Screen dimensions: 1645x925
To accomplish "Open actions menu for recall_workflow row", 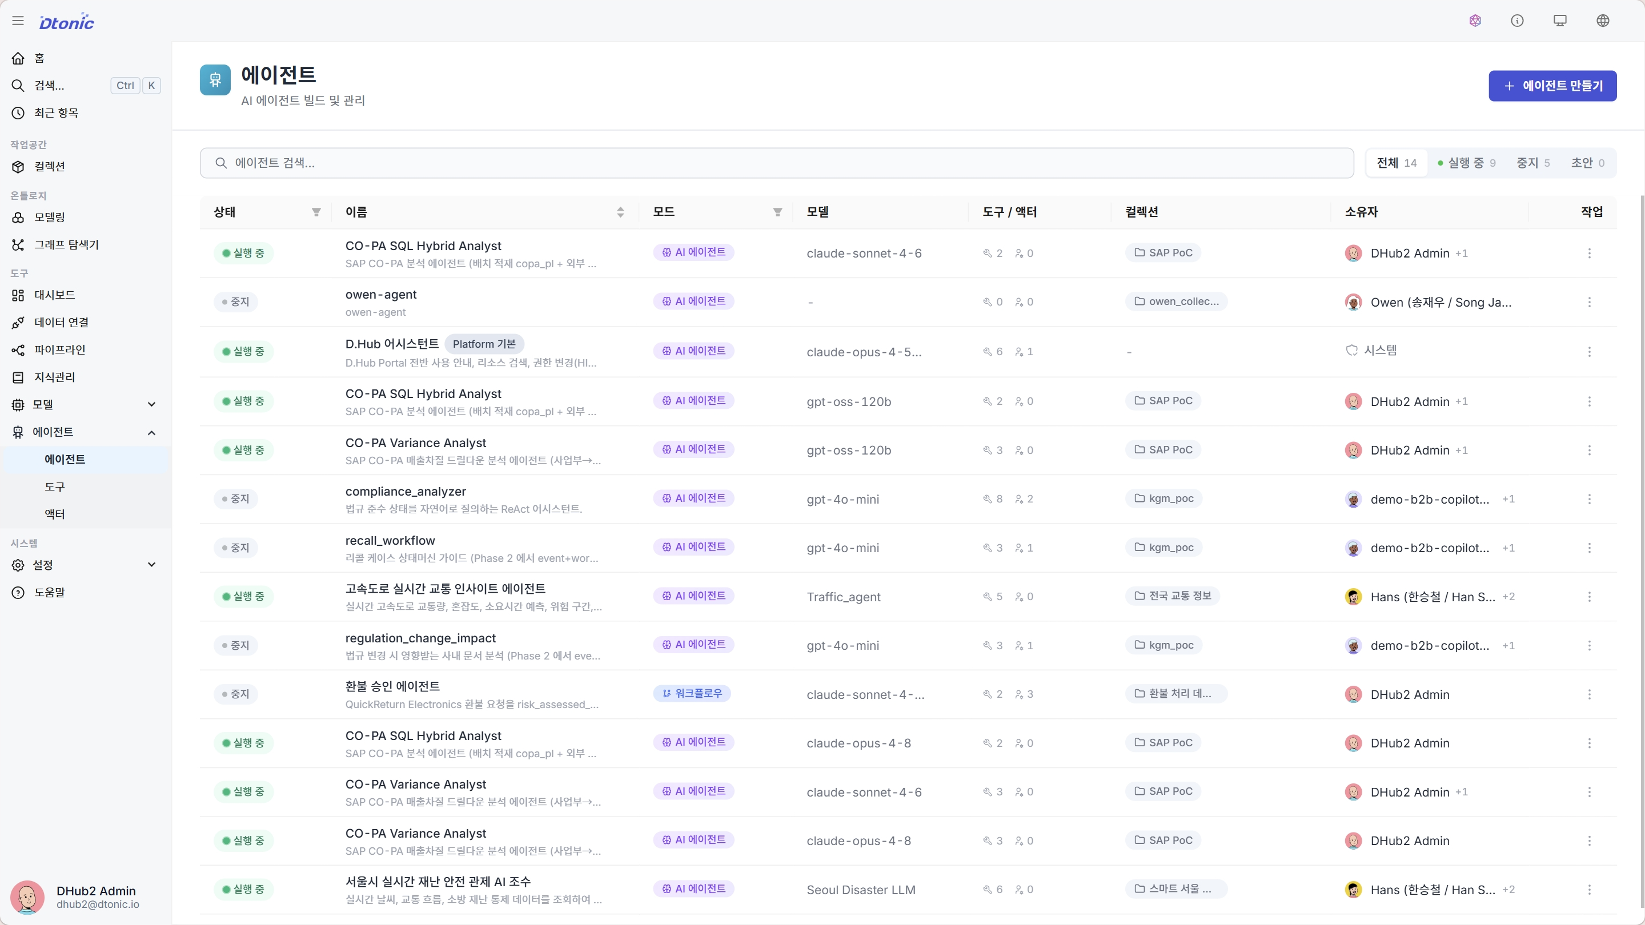I will click(x=1590, y=548).
